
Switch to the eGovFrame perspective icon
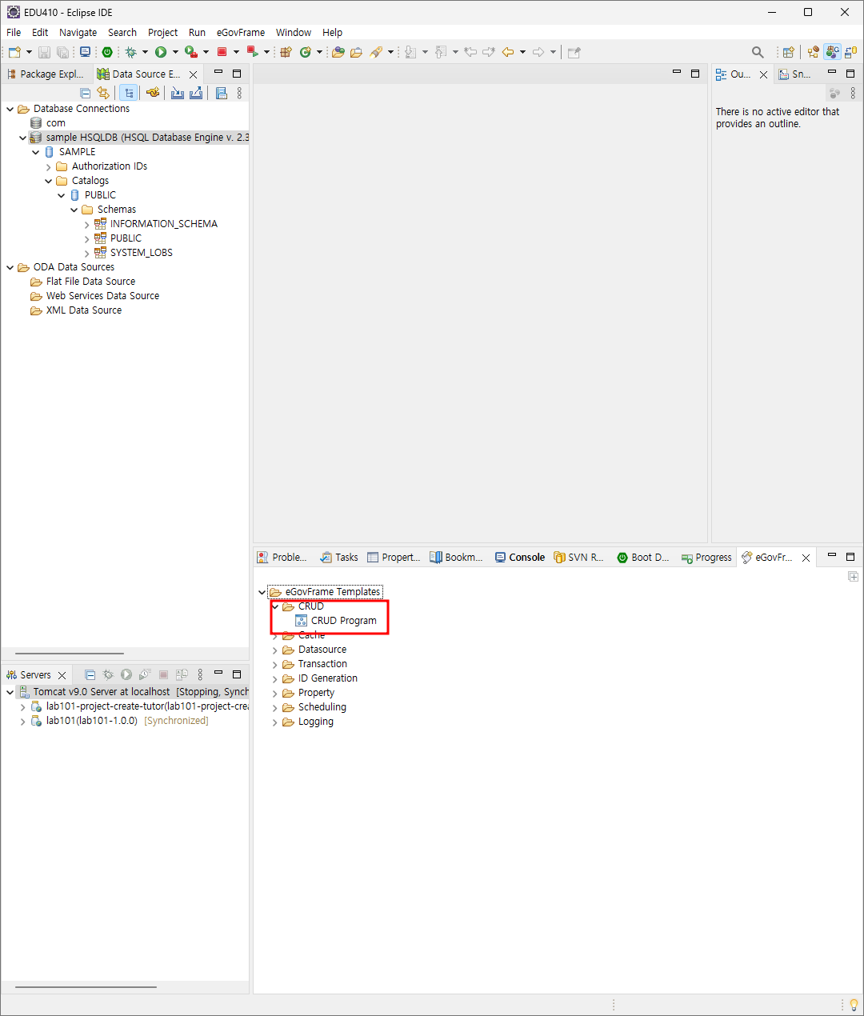pyautogui.click(x=833, y=52)
